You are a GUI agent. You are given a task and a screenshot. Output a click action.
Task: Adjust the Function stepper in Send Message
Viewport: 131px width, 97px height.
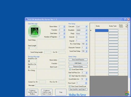coord(64,30)
